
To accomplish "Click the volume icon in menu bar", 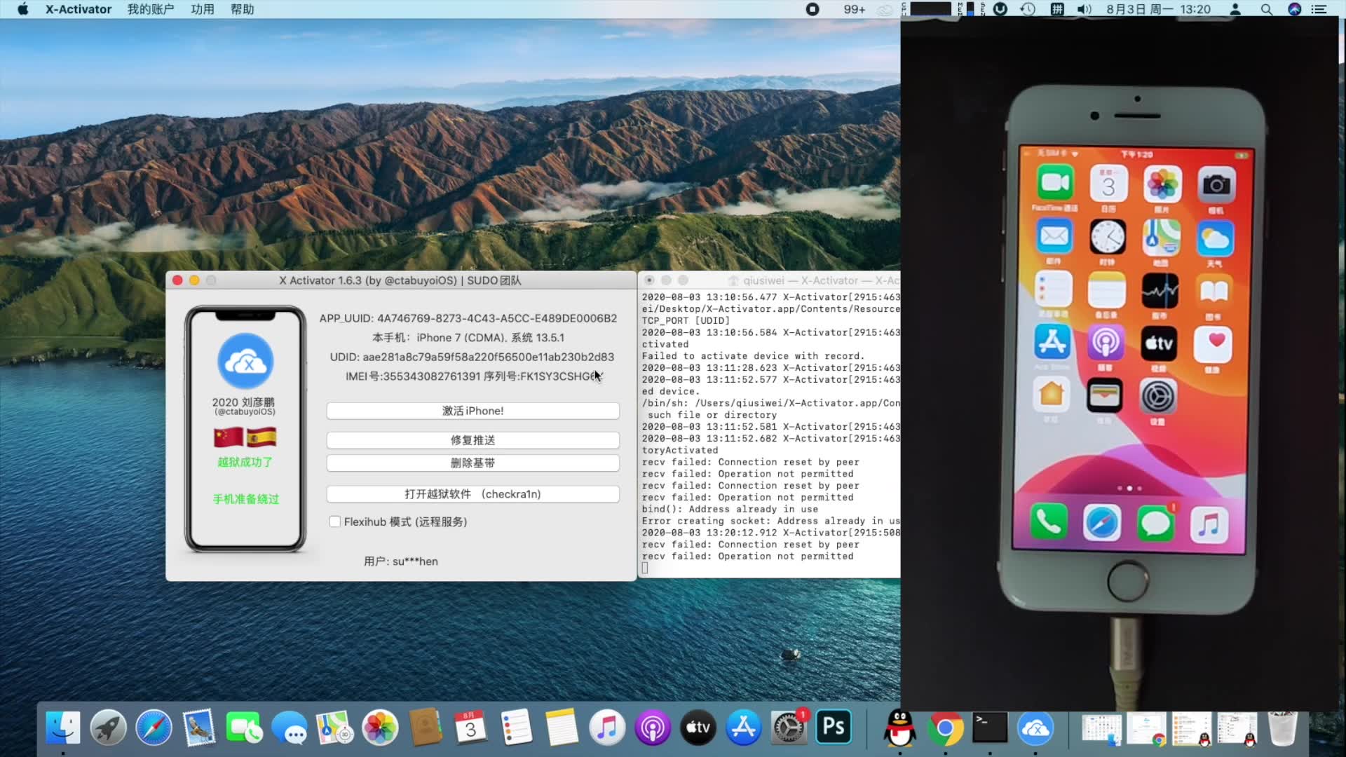I will pos(1085,9).
